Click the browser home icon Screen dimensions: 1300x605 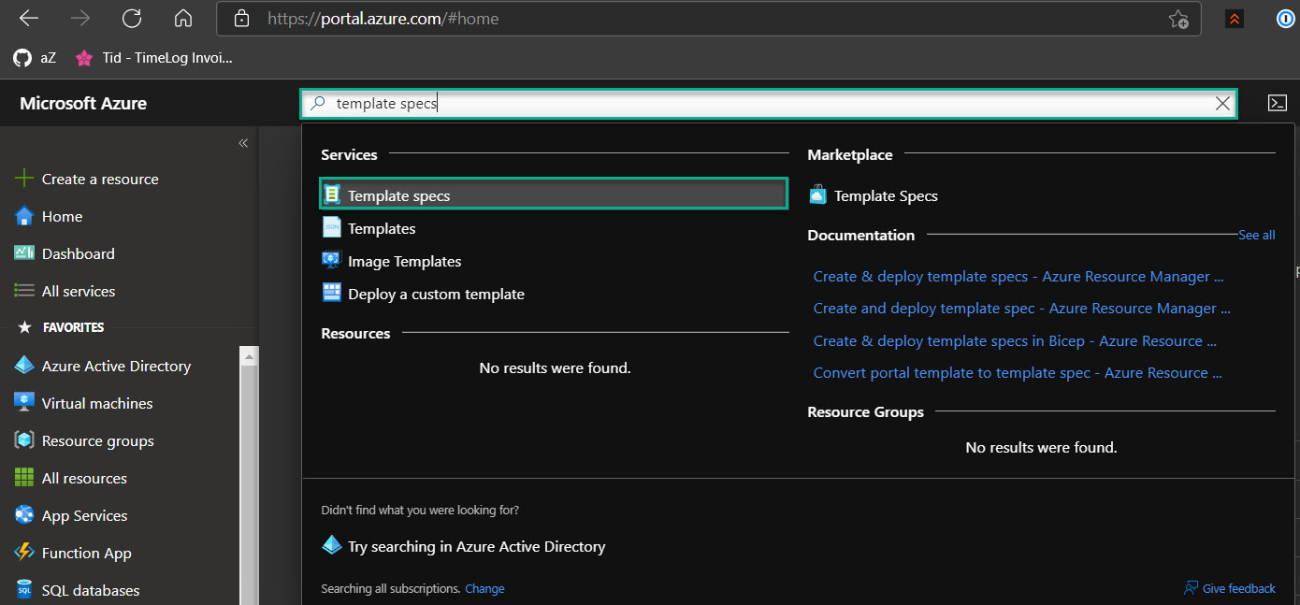click(183, 18)
